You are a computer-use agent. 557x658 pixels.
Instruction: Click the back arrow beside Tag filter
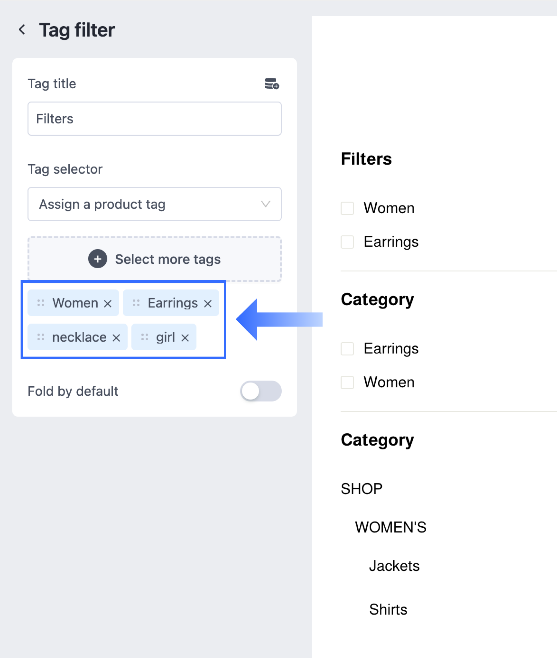[22, 30]
